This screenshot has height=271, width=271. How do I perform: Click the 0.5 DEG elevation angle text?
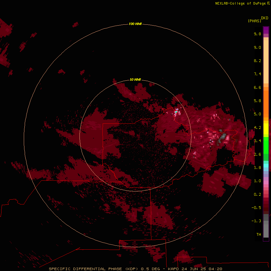[151, 269]
